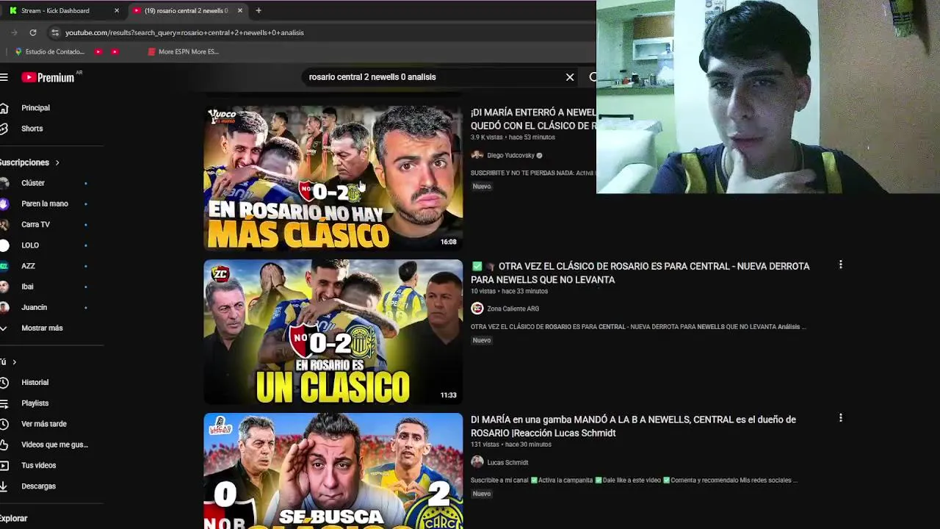The width and height of the screenshot is (940, 529).
Task: Click the Shorts sidebar icon
Action: click(x=4, y=129)
